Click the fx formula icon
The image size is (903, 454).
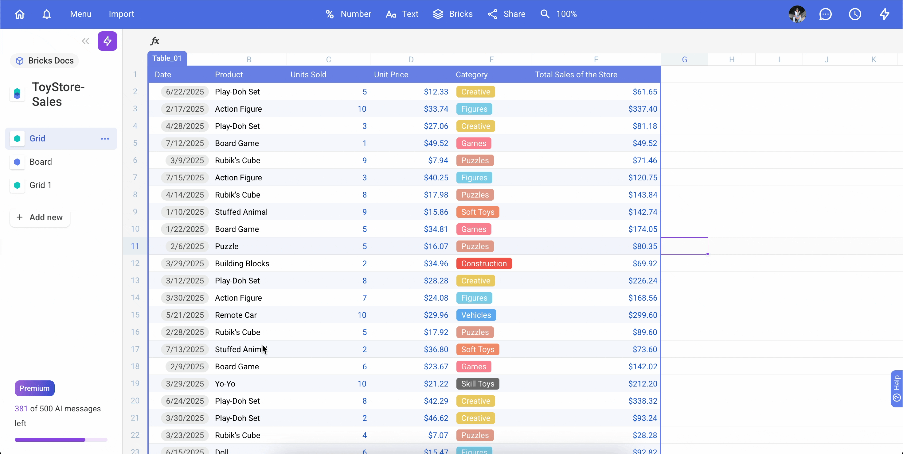click(154, 40)
